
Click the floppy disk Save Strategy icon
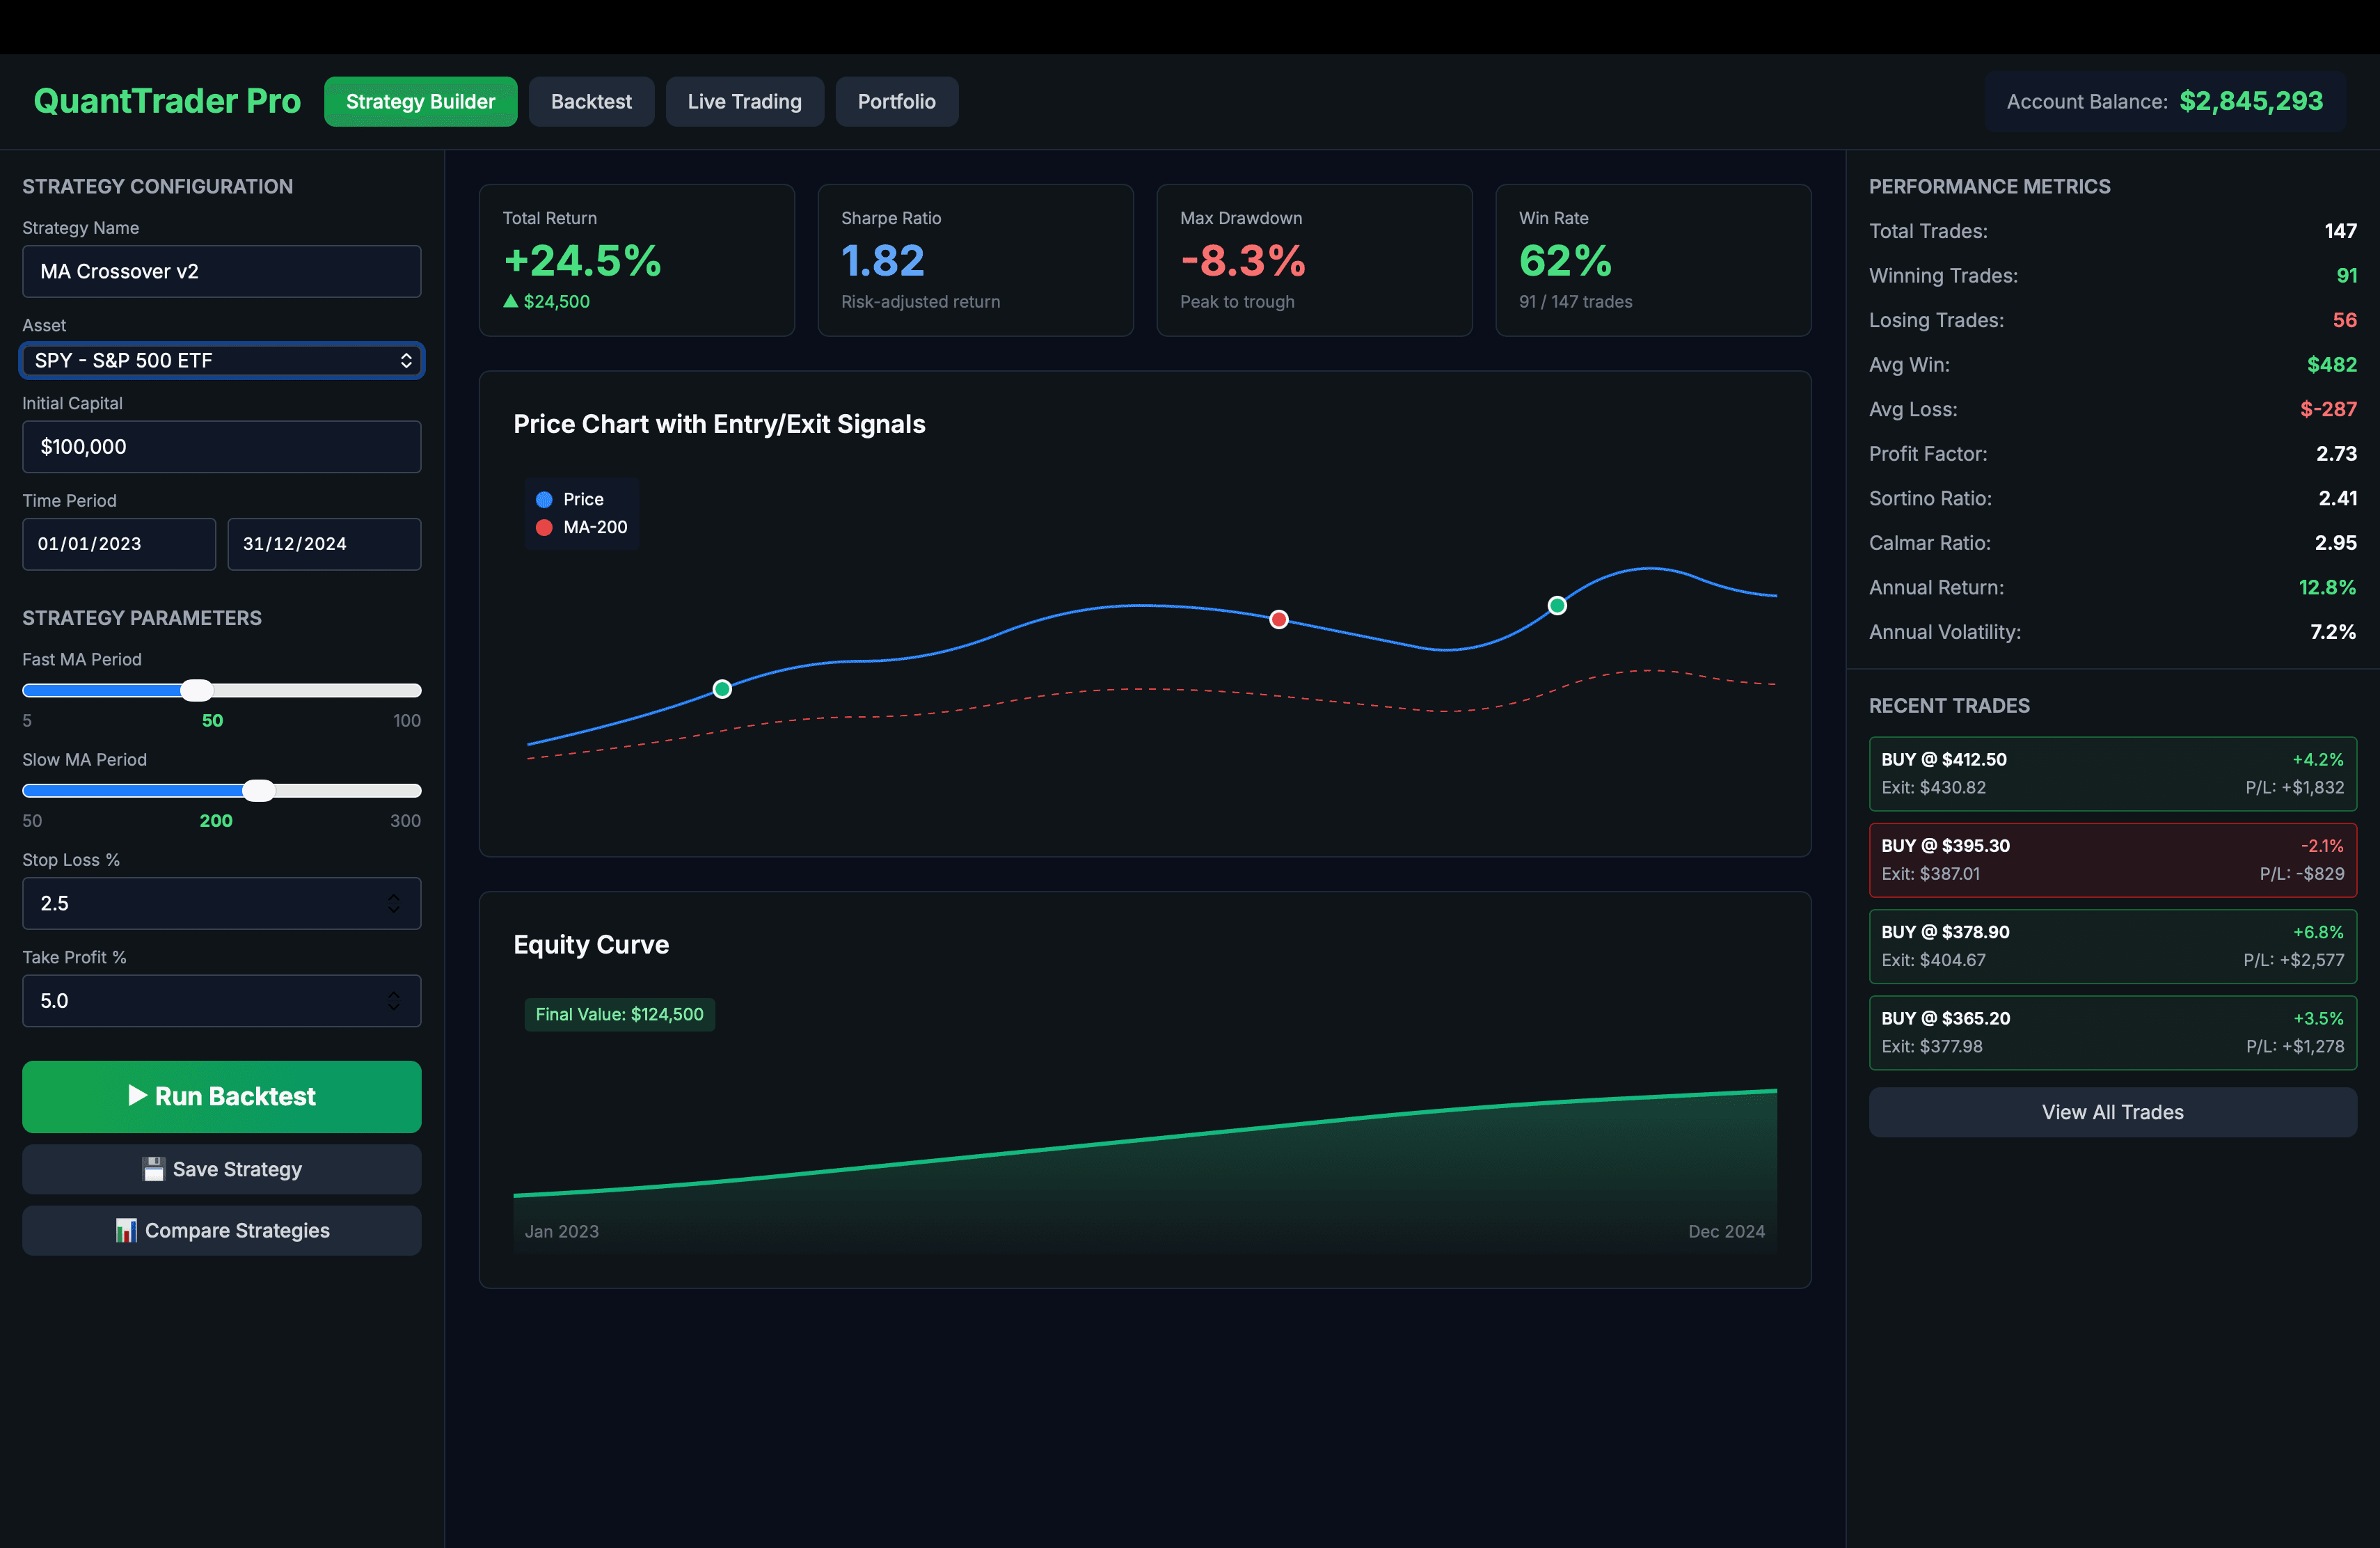click(155, 1168)
